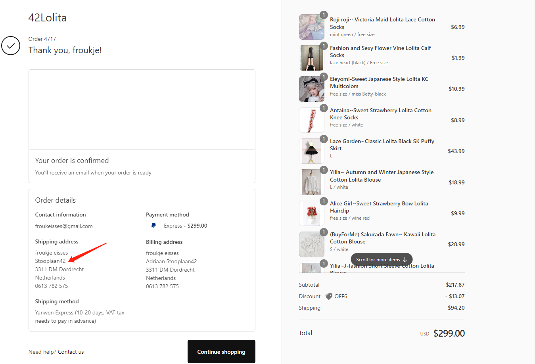Click the quantity badge on Alice Girl Hairclip
The width and height of the screenshot is (535, 364).
(x=324, y=201)
